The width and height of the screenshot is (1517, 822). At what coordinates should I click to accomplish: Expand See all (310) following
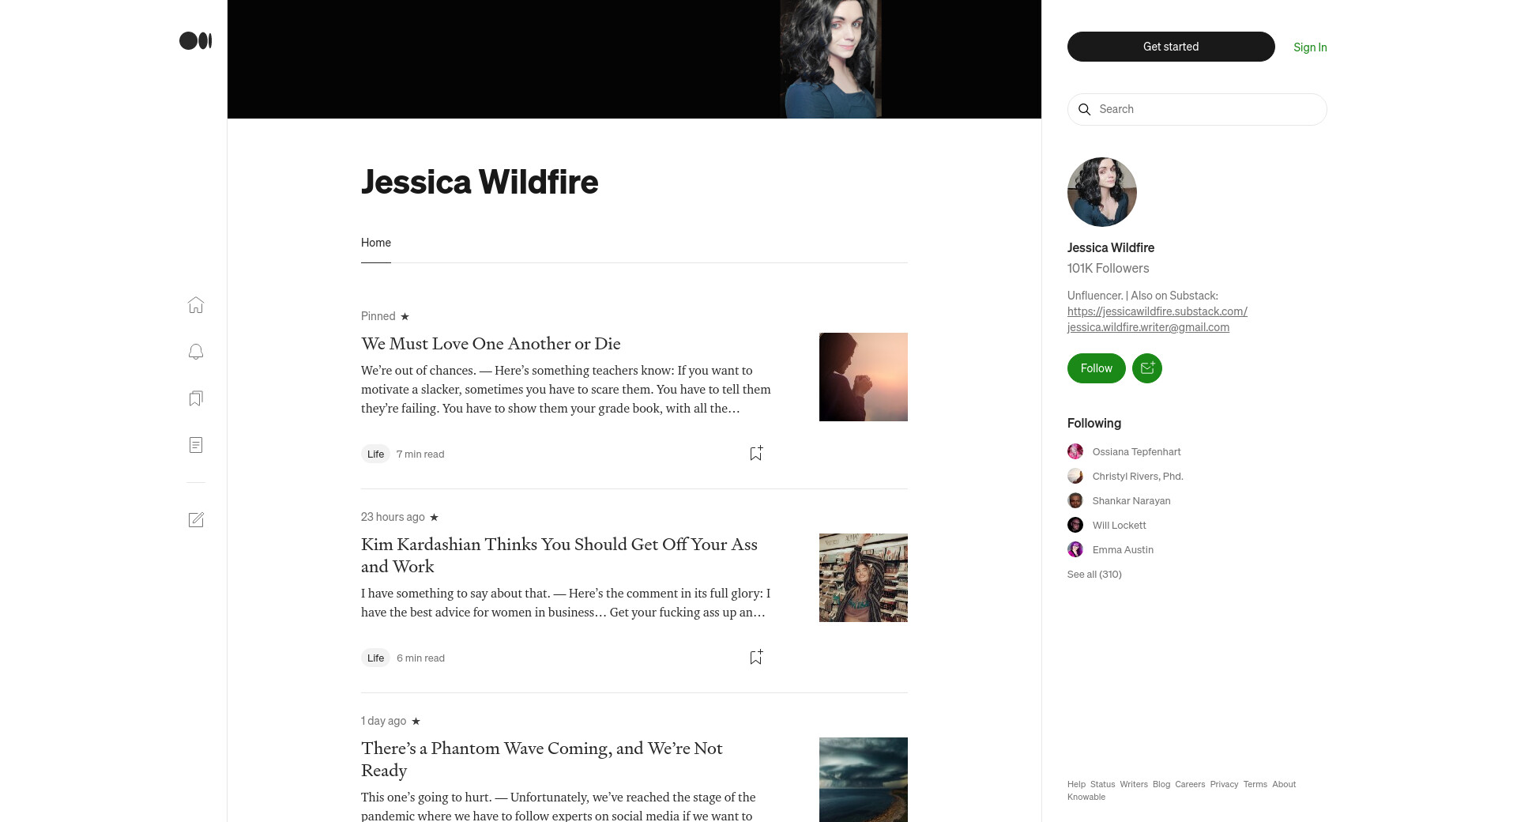(1094, 575)
